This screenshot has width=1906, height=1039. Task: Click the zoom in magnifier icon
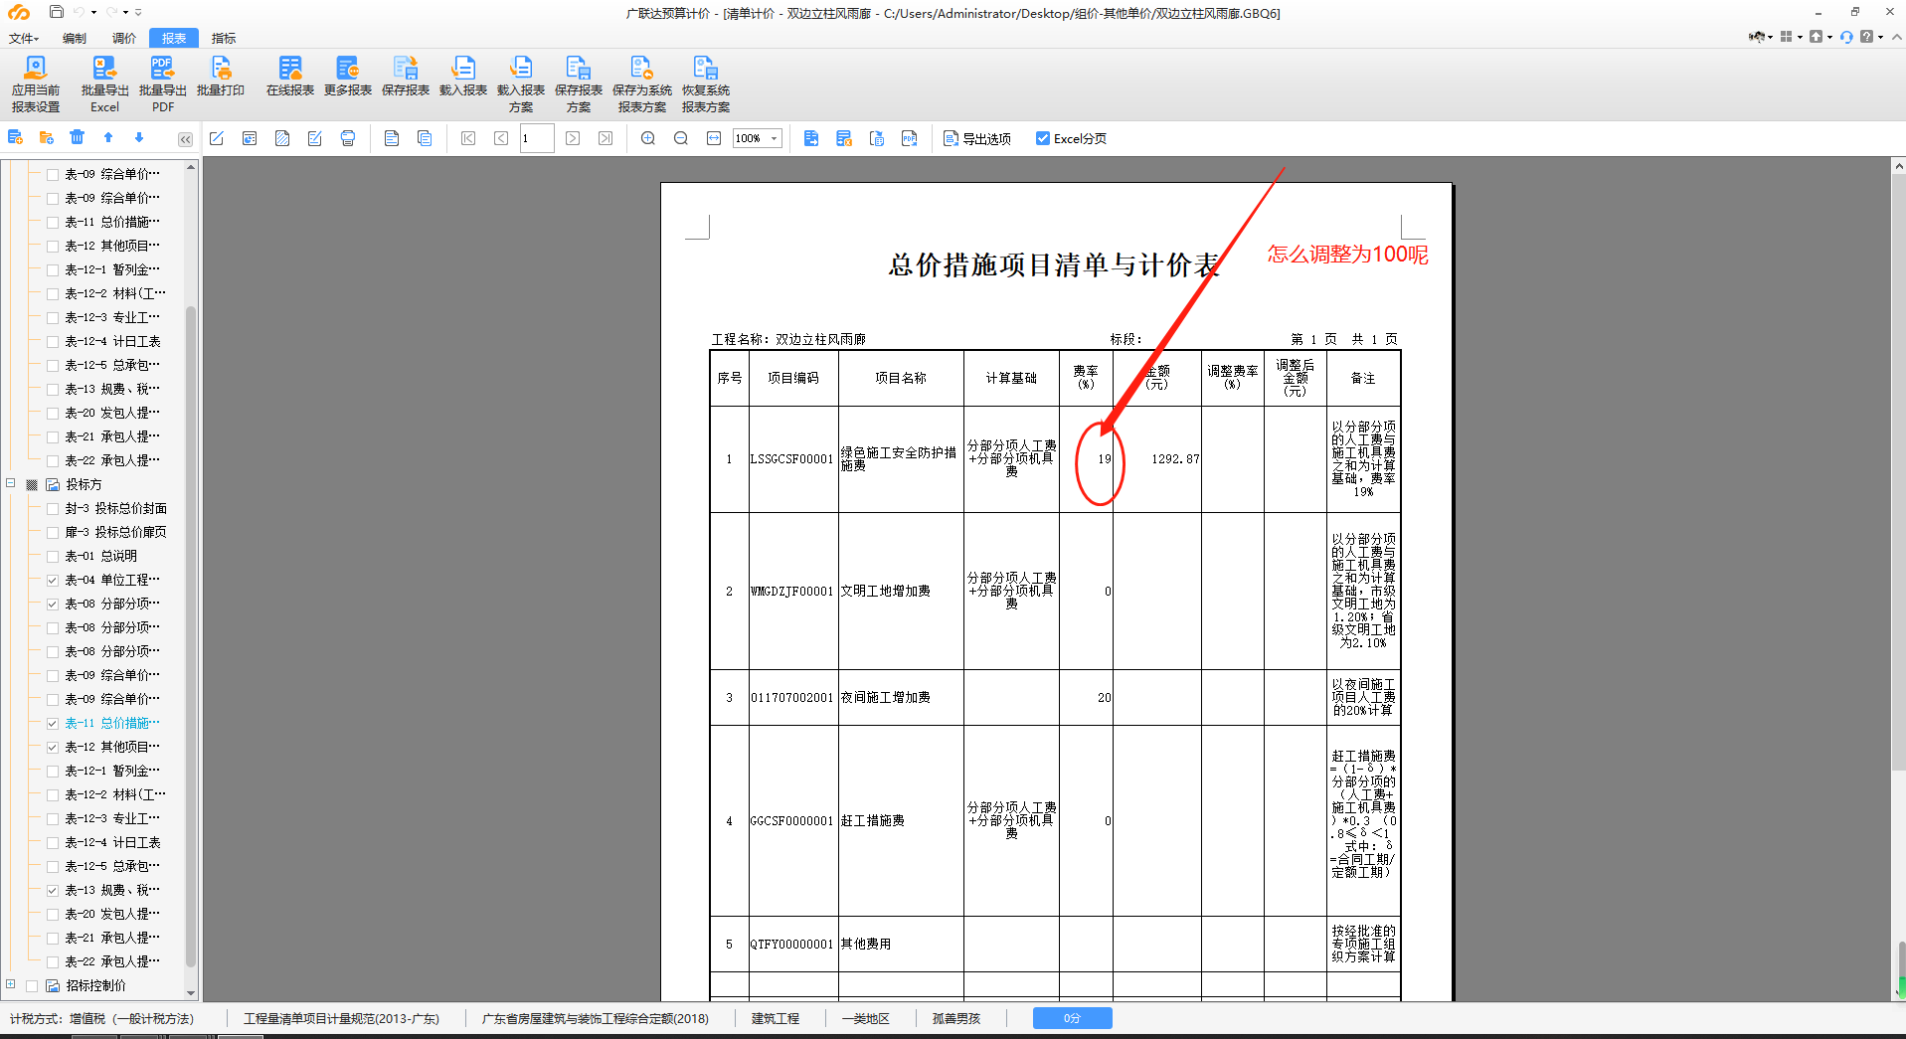(648, 138)
